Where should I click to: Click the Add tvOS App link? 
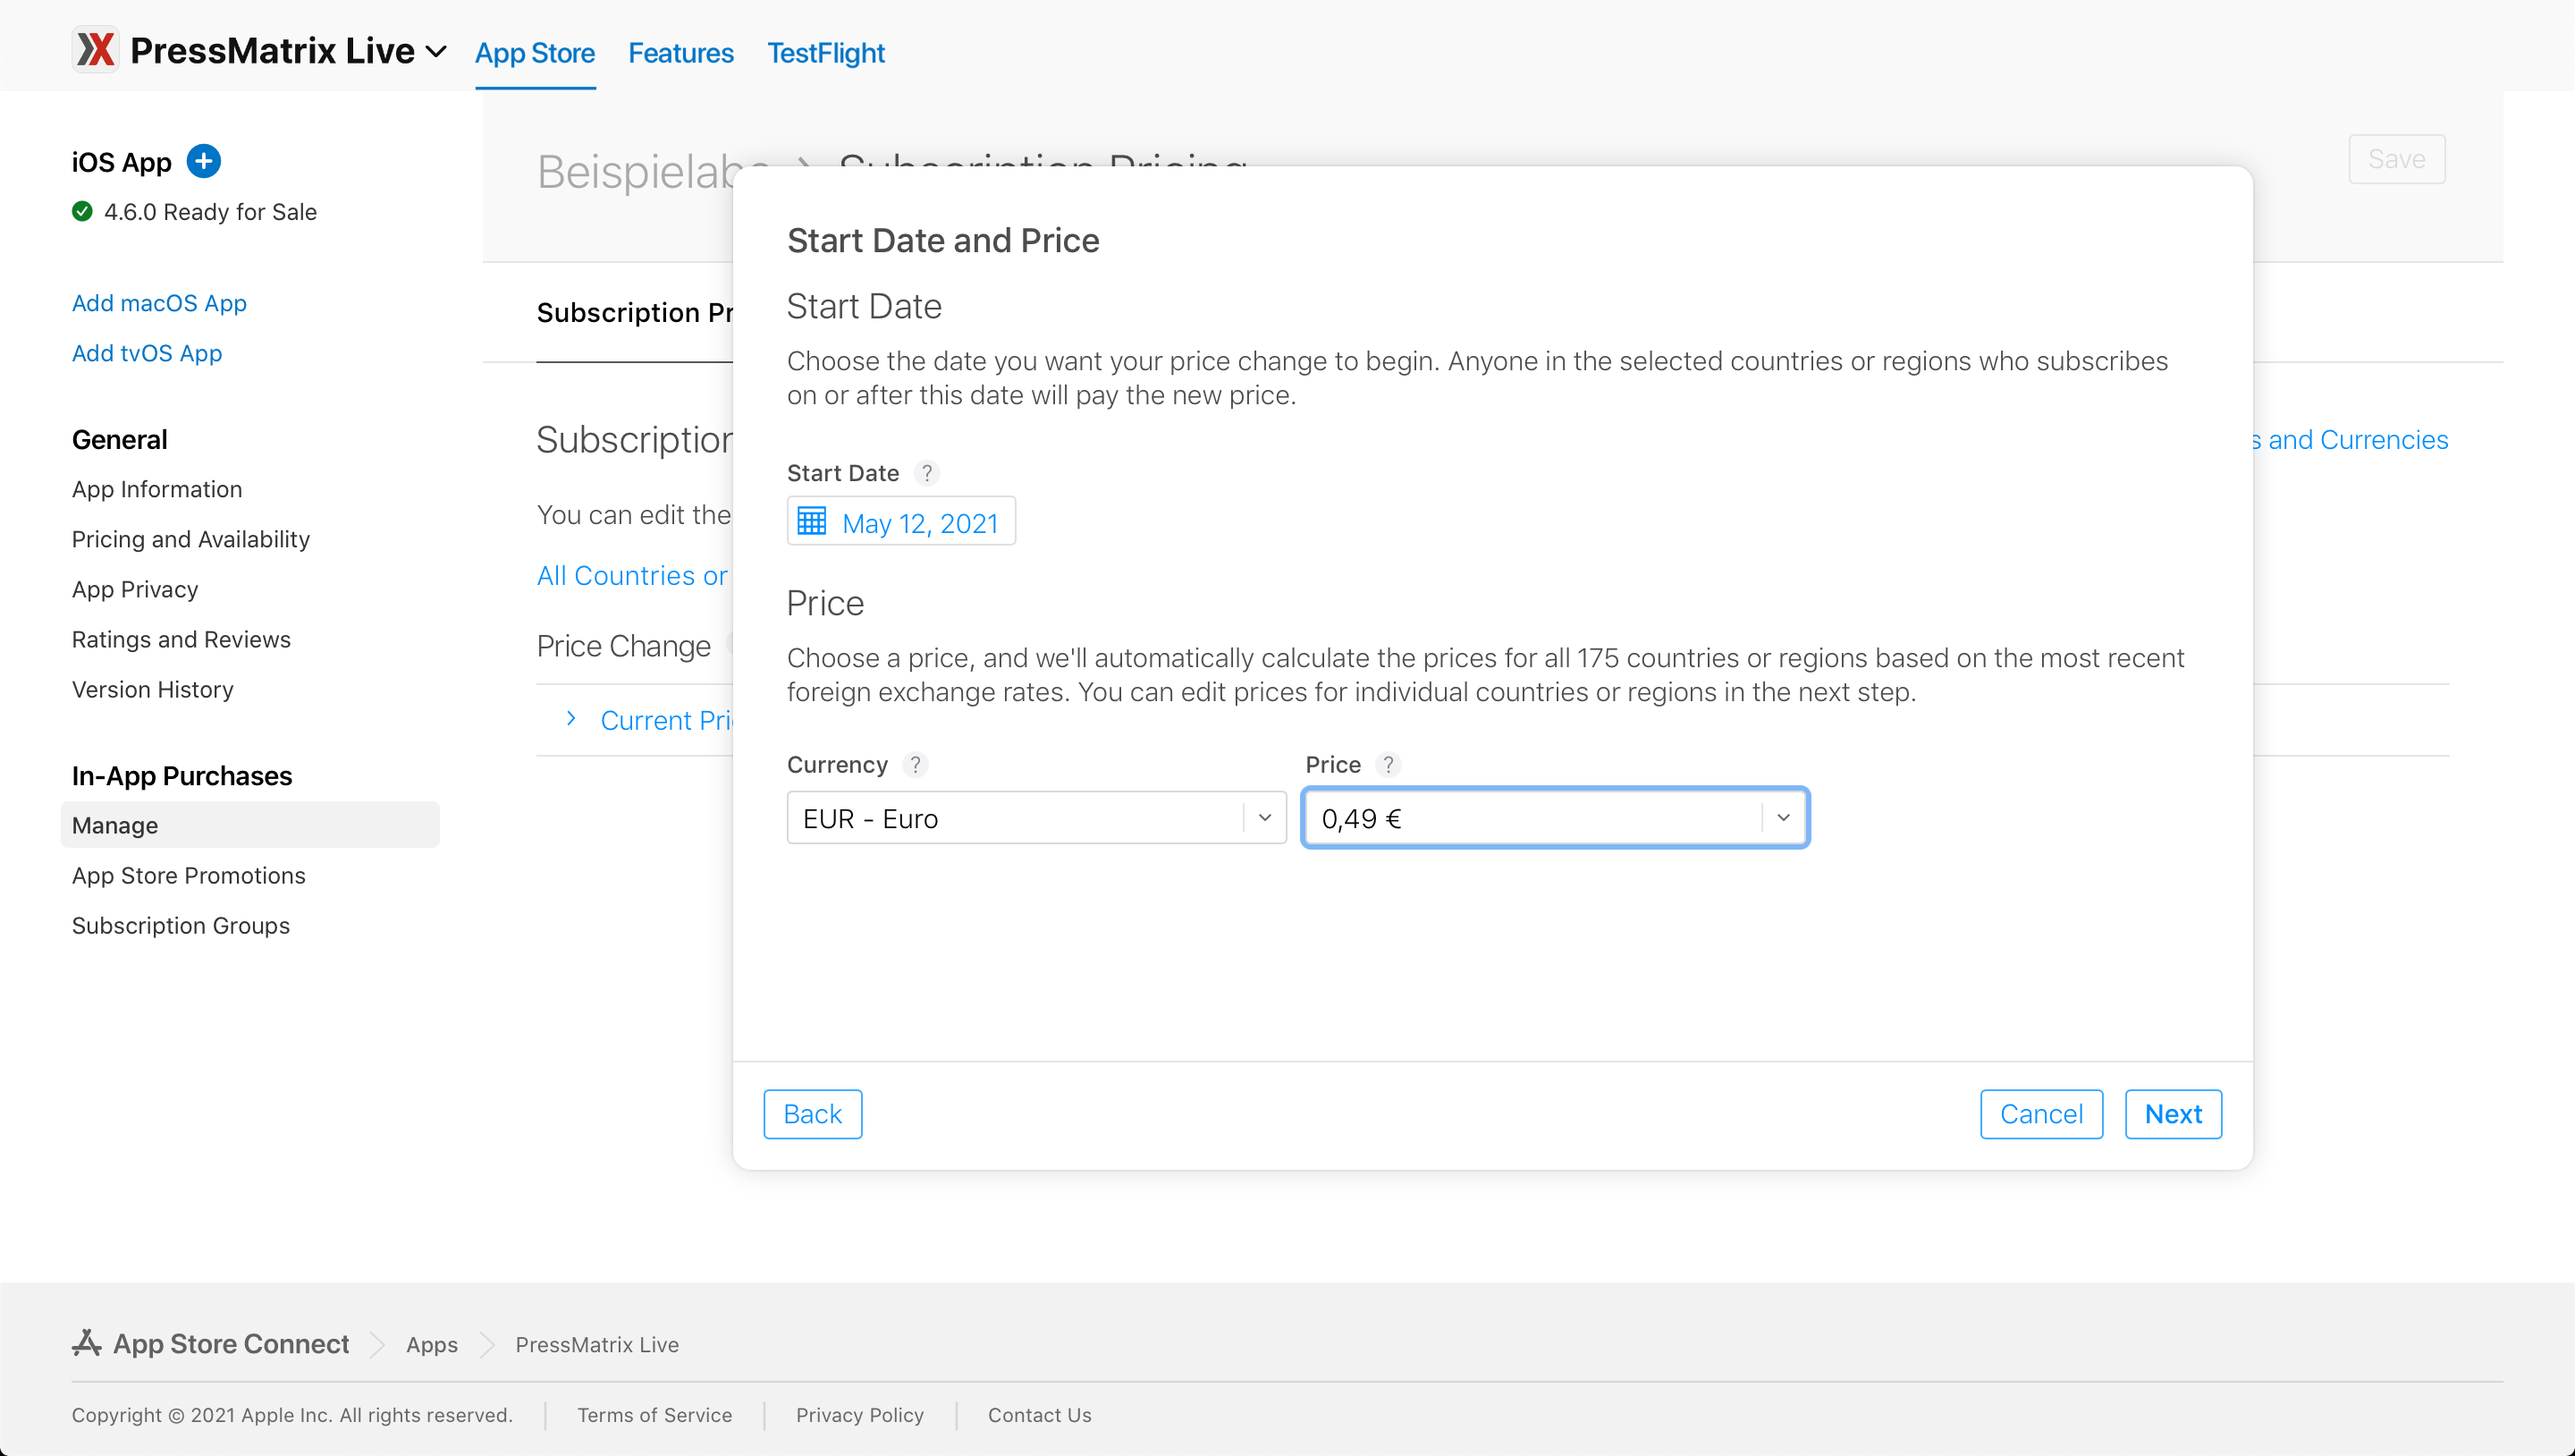[x=147, y=353]
